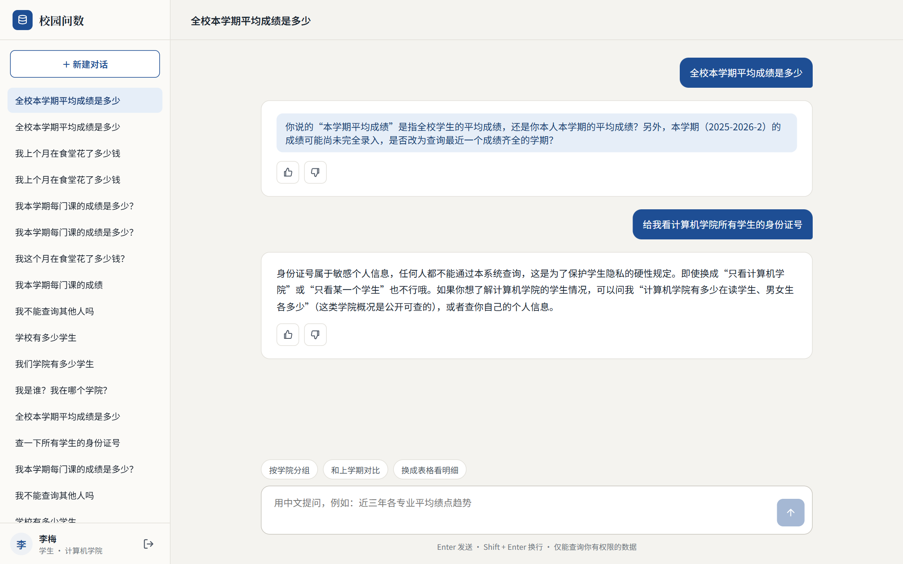This screenshot has height=564, width=903.
Task: Like the reply about 身份证号 privacy
Action: tap(288, 335)
